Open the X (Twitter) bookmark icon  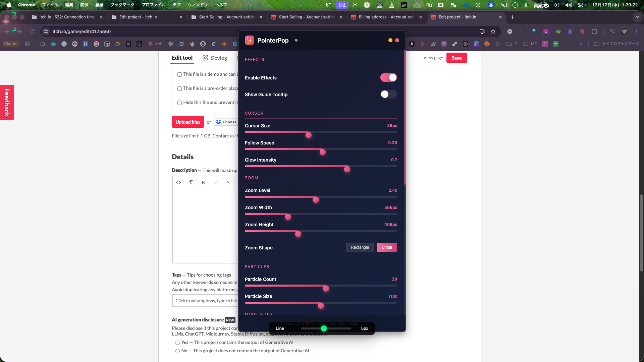(128, 44)
